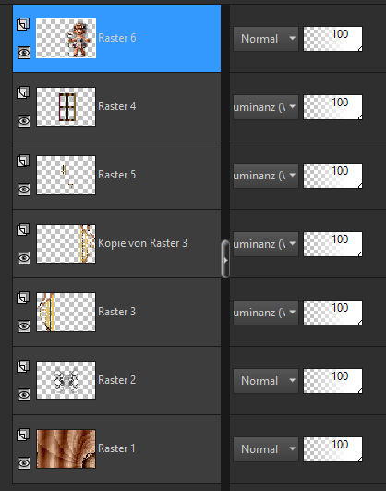Open Raster 4 Luminanz blend mode dropdown
386x491 pixels.
(266, 107)
